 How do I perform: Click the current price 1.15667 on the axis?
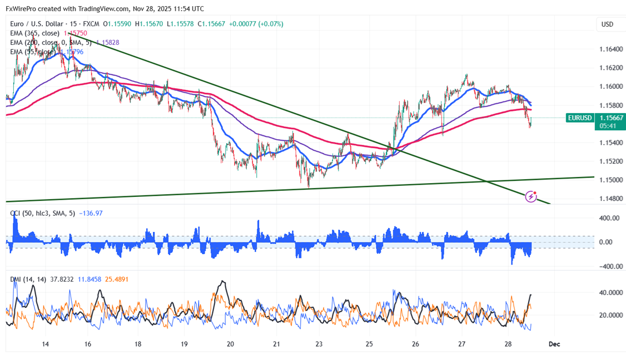610,118
